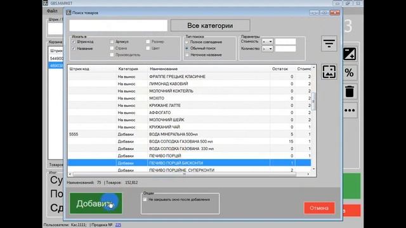Screen dimensions: 406x228
Task: Click the product search text field
Action: click(x=119, y=25)
